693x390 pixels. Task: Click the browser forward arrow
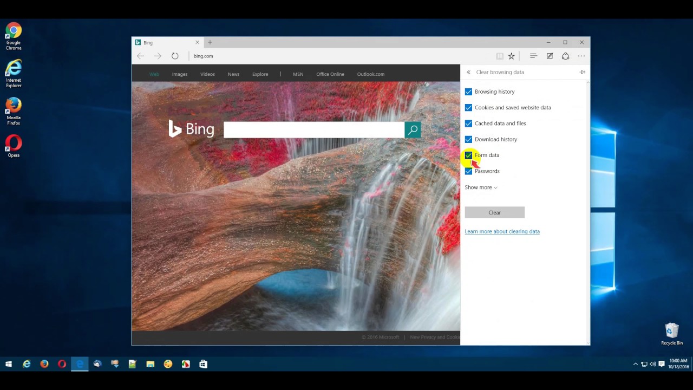158,56
